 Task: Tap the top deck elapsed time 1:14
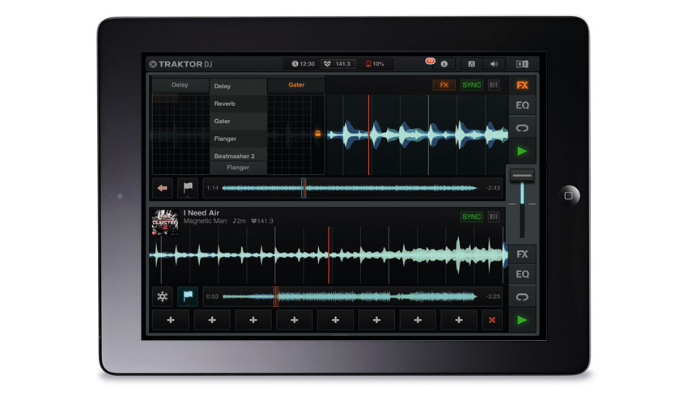pos(212,188)
